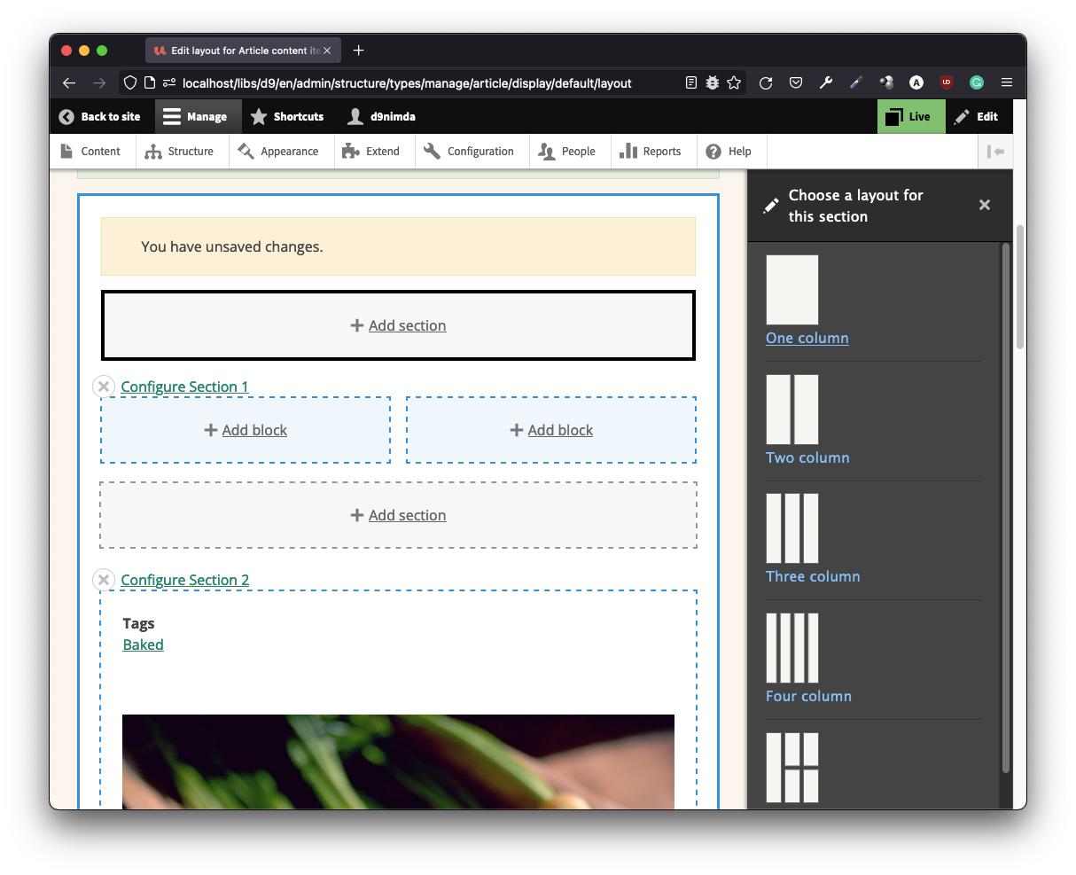This screenshot has width=1076, height=875.
Task: Click the highlighted top Add section button
Action: [398, 325]
